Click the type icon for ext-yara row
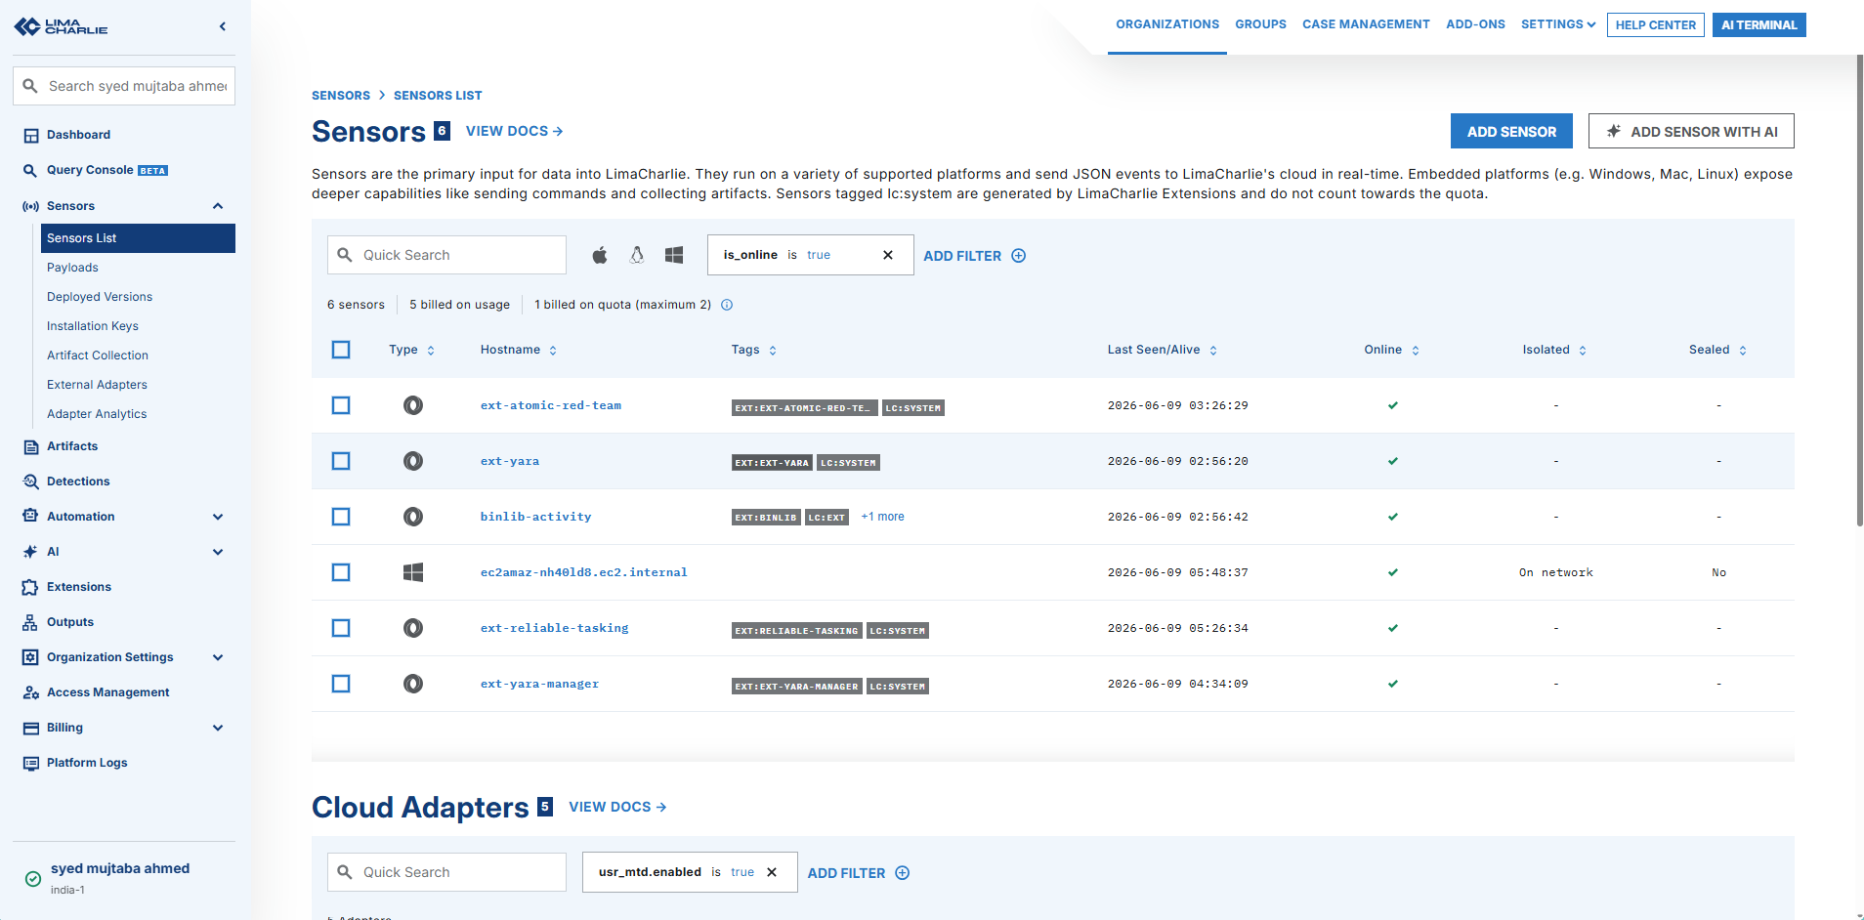Image resolution: width=1864 pixels, height=920 pixels. click(413, 461)
